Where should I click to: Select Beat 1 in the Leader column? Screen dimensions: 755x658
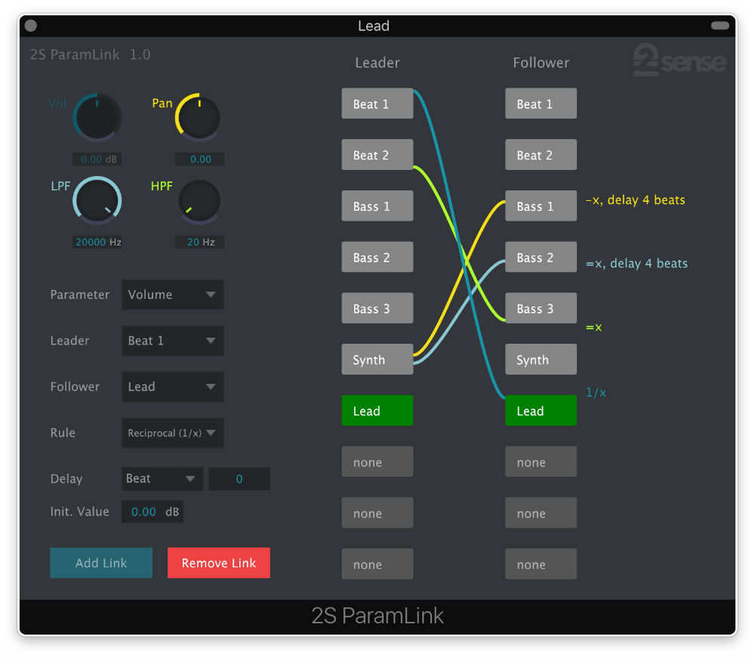point(377,103)
